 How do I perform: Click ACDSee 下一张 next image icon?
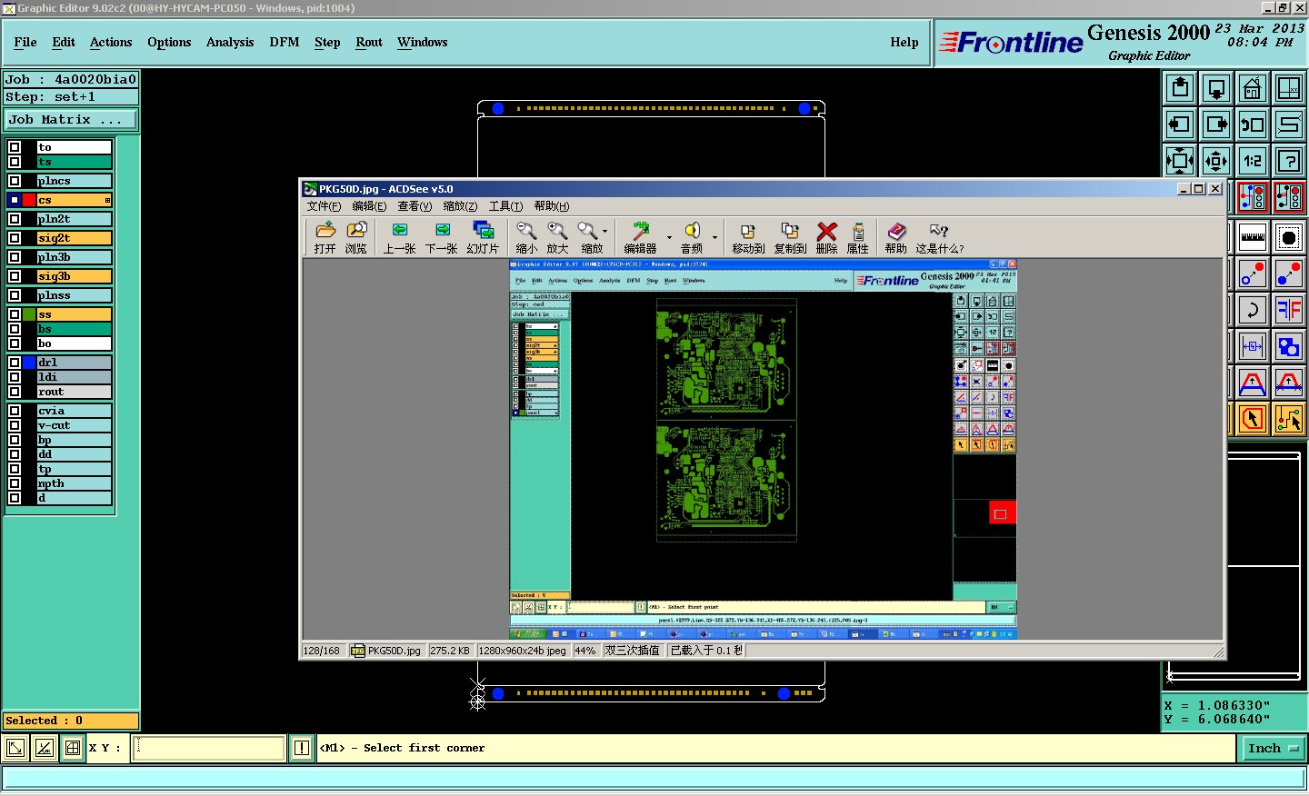point(442,237)
